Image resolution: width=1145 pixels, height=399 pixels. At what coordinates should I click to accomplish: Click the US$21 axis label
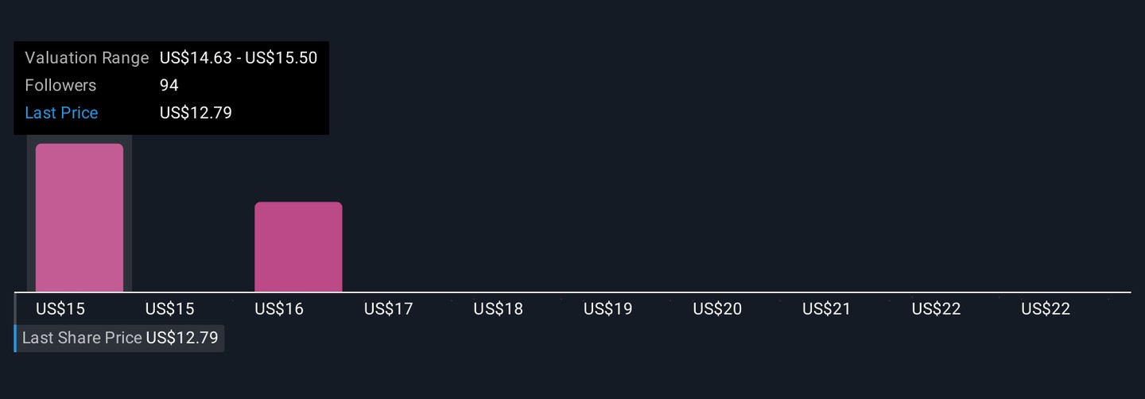pos(827,309)
